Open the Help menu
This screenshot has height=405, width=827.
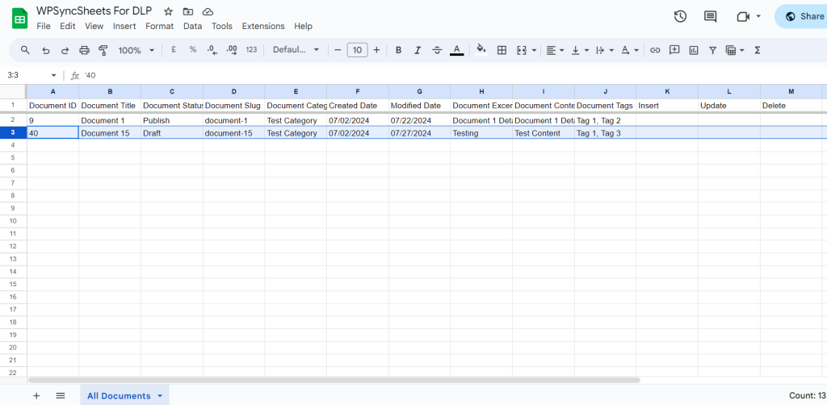click(x=304, y=26)
